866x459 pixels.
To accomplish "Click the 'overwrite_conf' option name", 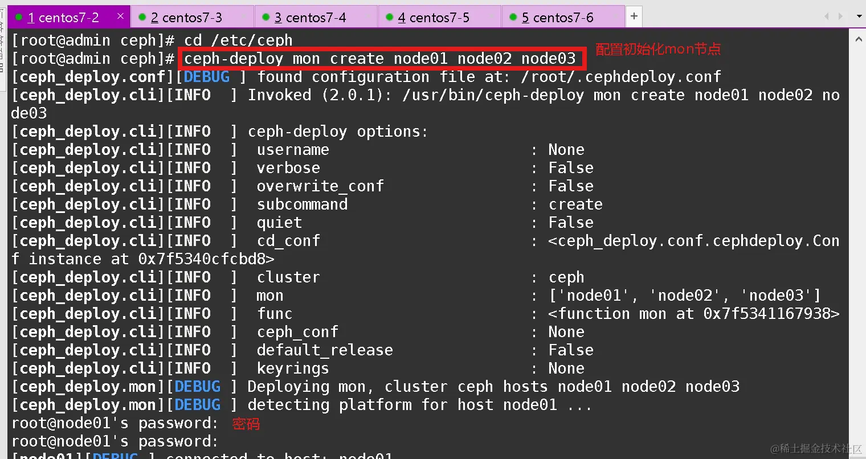I will [x=320, y=186].
